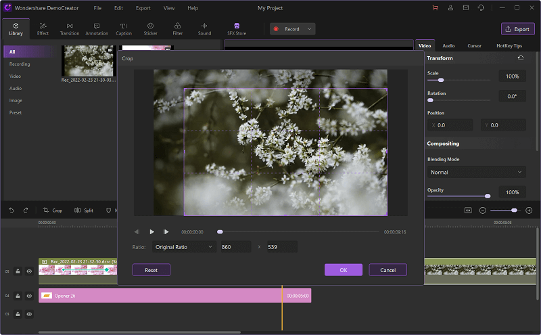
Task: Expand the Record dropdown arrow
Action: [x=310, y=29]
